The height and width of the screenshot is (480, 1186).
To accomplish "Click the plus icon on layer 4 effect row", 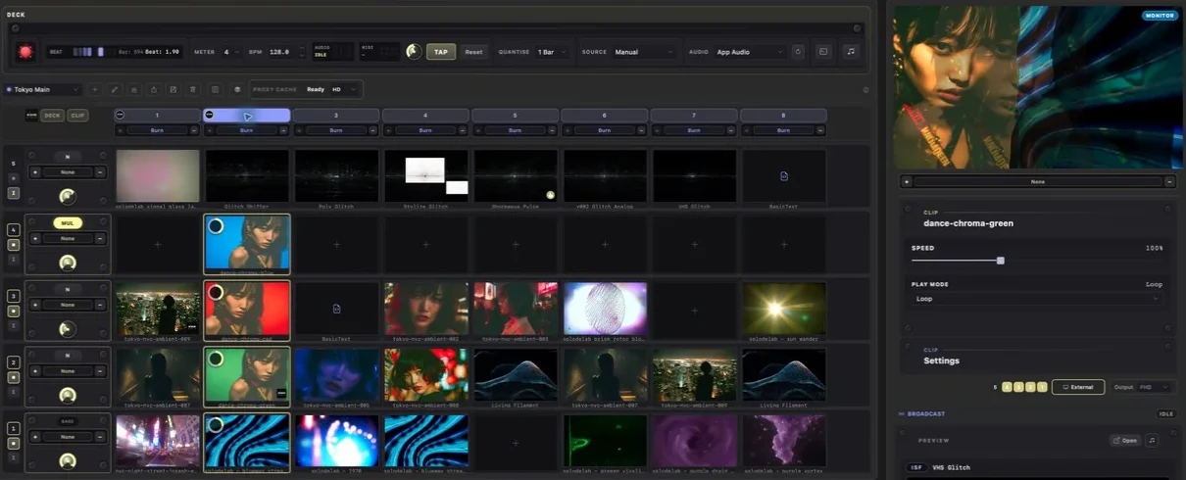I will pos(36,238).
